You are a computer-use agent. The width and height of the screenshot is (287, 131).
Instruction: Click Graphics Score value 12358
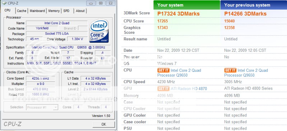point(230,28)
